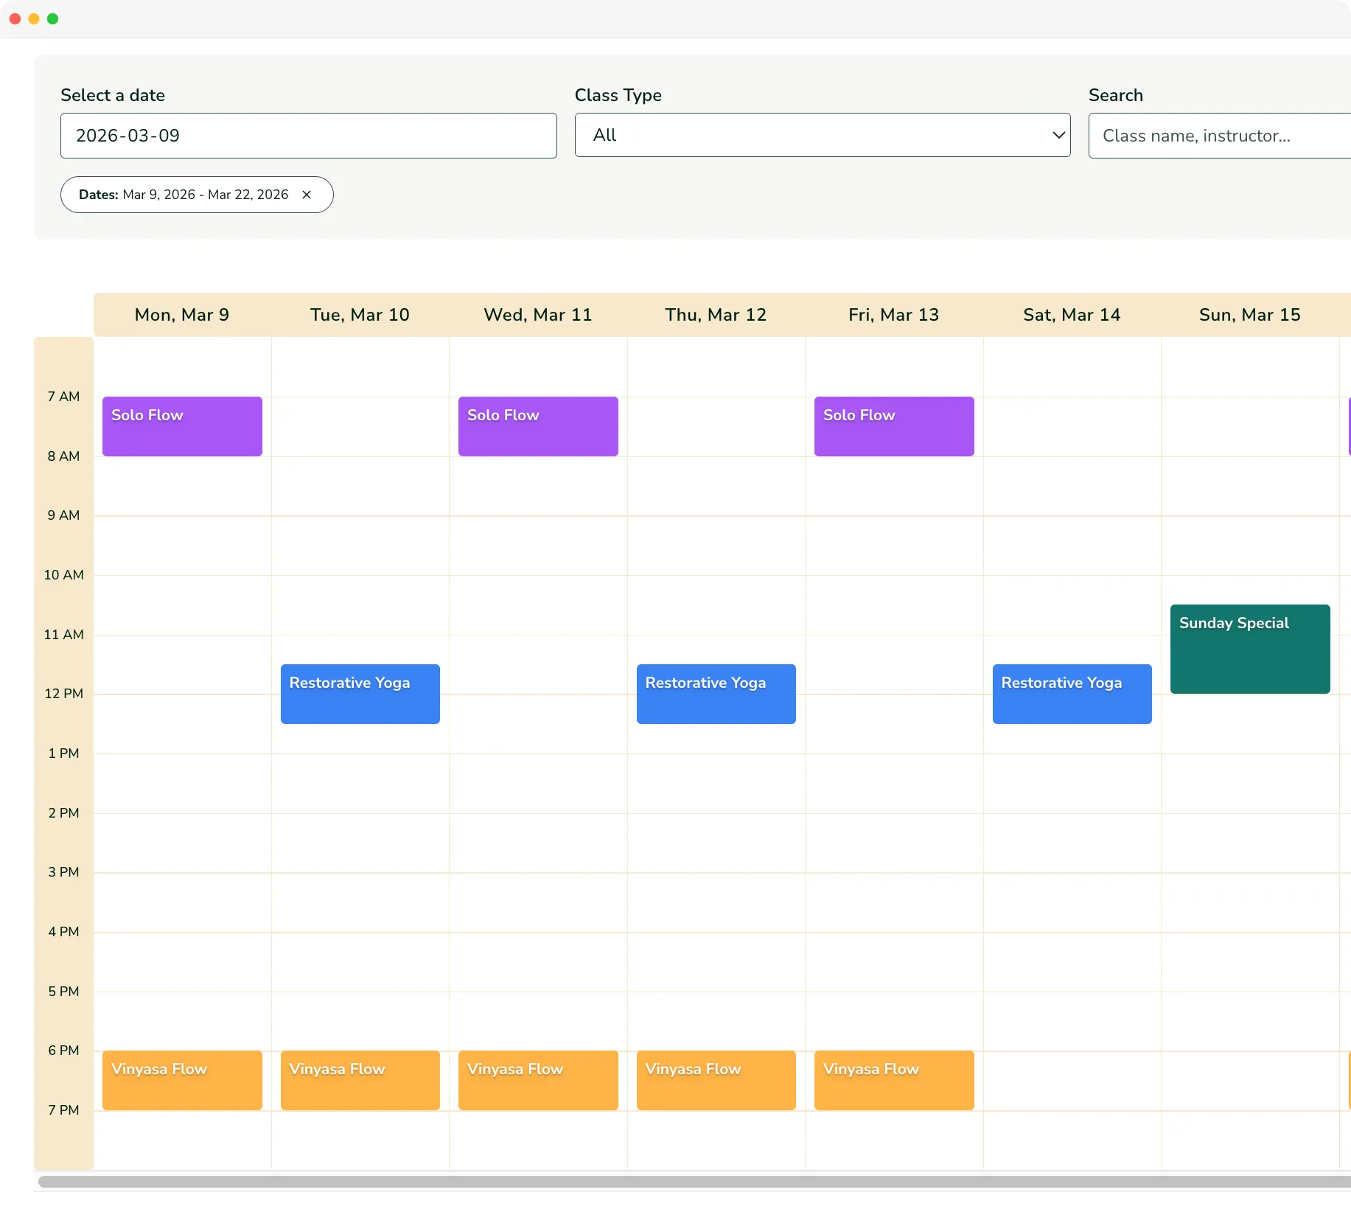Click the Dates filter chip label
1351x1212 pixels.
point(98,195)
